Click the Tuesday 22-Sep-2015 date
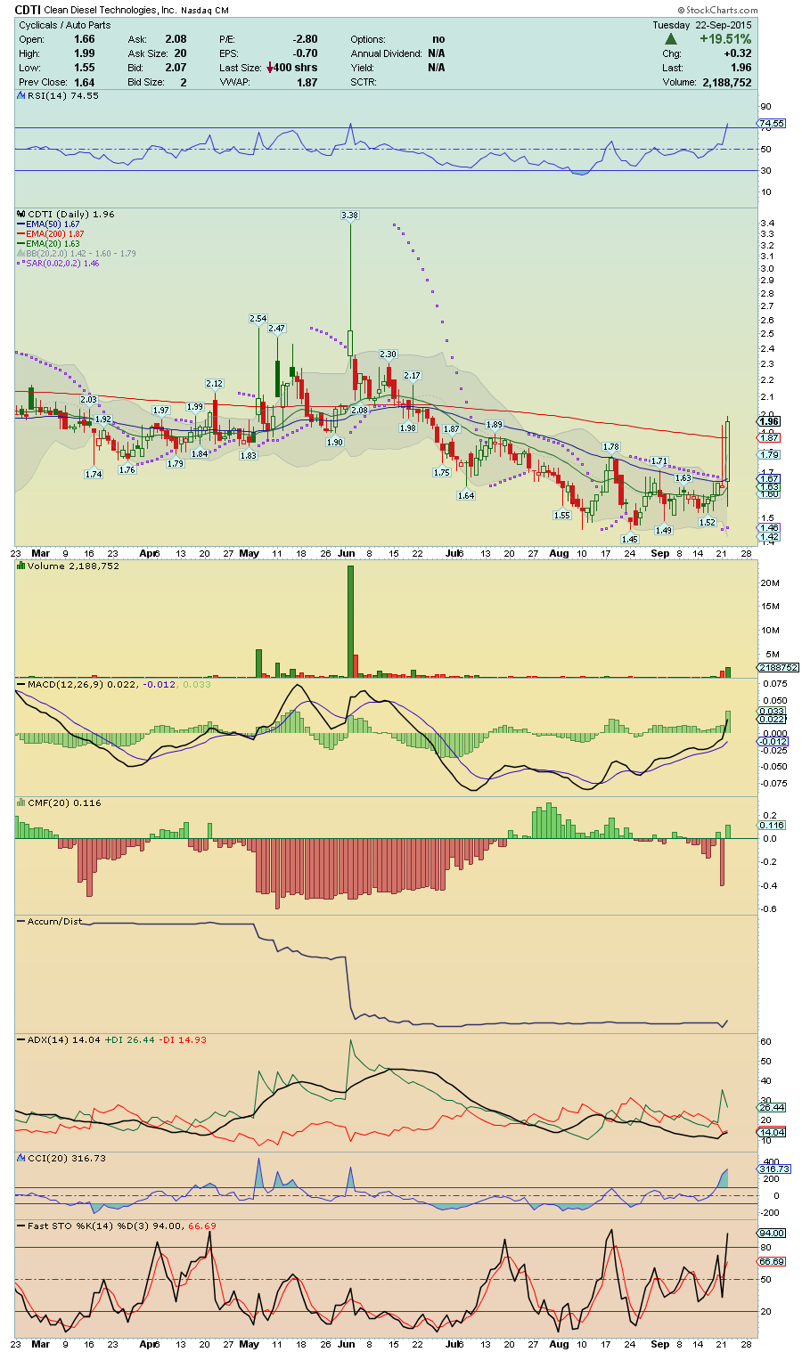This screenshot has width=802, height=1352. coord(701,25)
